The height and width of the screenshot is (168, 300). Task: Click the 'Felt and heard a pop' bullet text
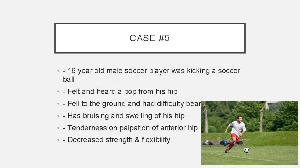click(x=120, y=91)
